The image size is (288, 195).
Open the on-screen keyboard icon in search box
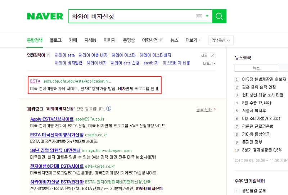[x=199, y=16]
